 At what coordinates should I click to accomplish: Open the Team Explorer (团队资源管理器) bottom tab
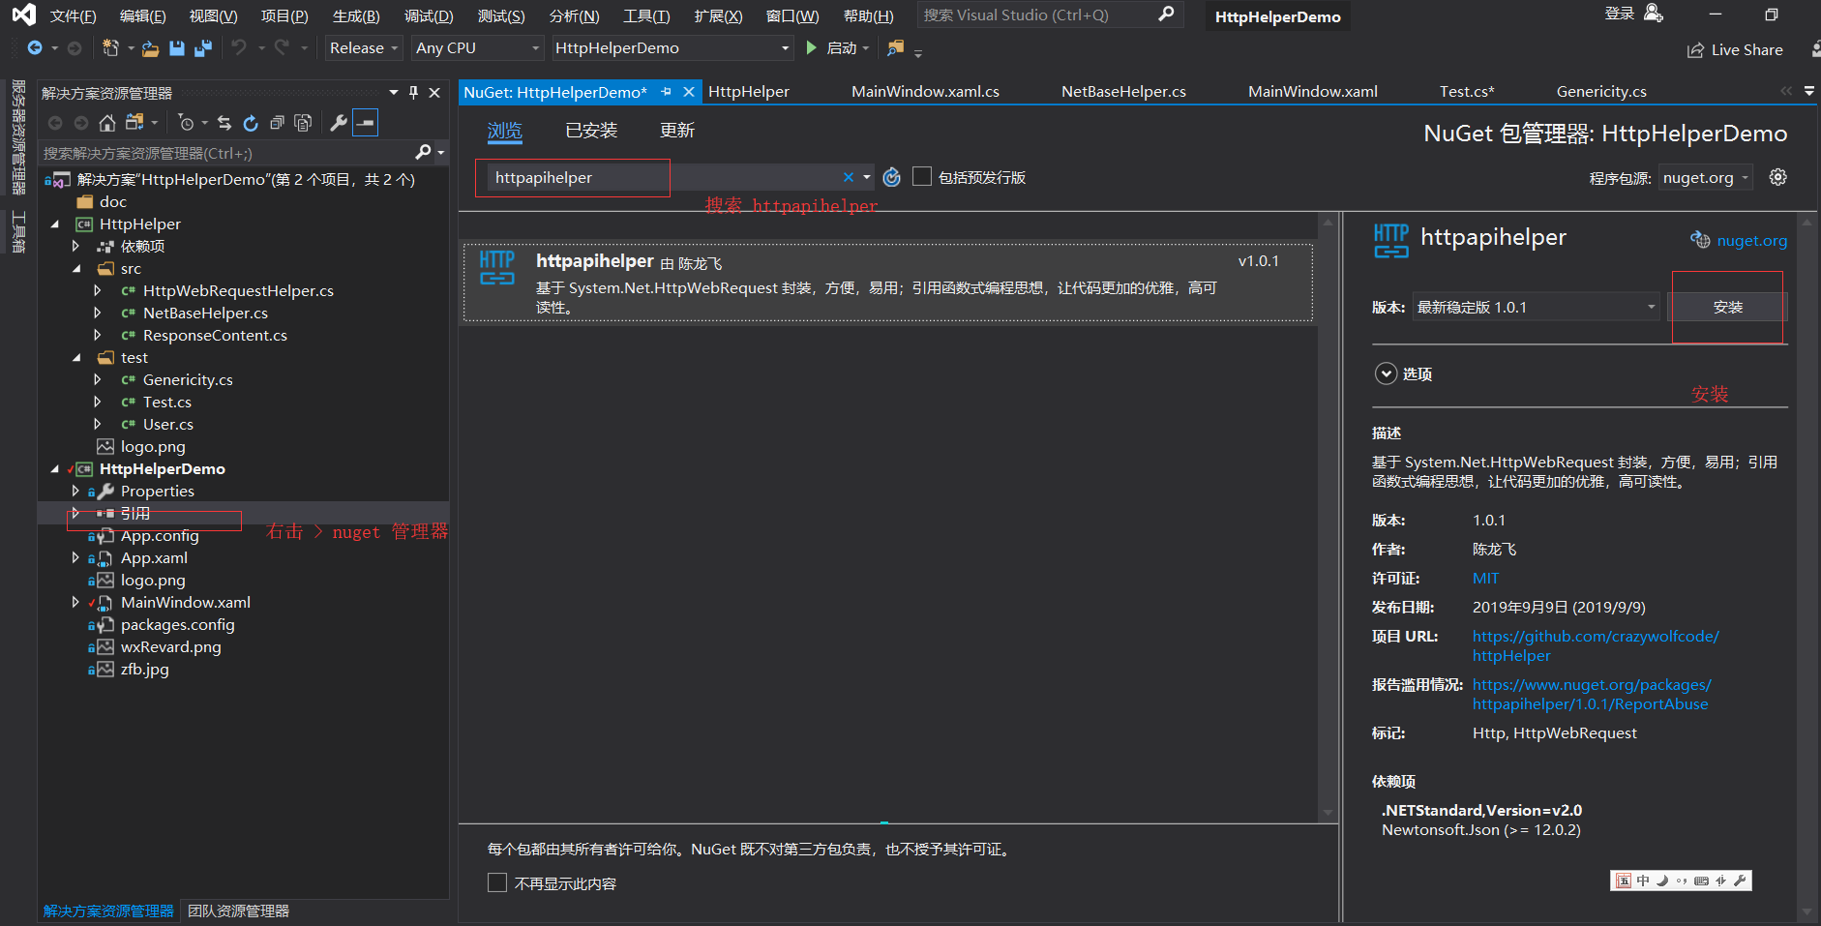[238, 911]
